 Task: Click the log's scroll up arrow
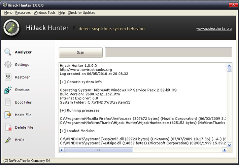(x=229, y=66)
